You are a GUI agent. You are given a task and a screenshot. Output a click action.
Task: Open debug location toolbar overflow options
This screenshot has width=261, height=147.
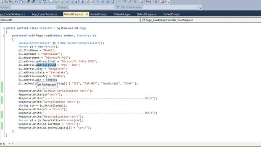200,7
